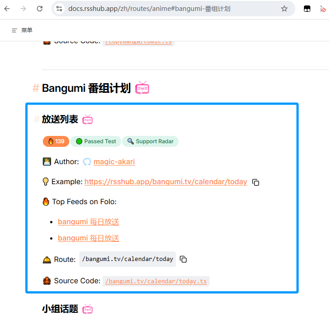
Task: Open site information icon in address bar
Action: [59, 9]
